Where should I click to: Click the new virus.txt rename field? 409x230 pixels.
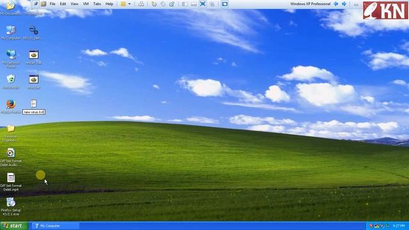click(x=34, y=112)
